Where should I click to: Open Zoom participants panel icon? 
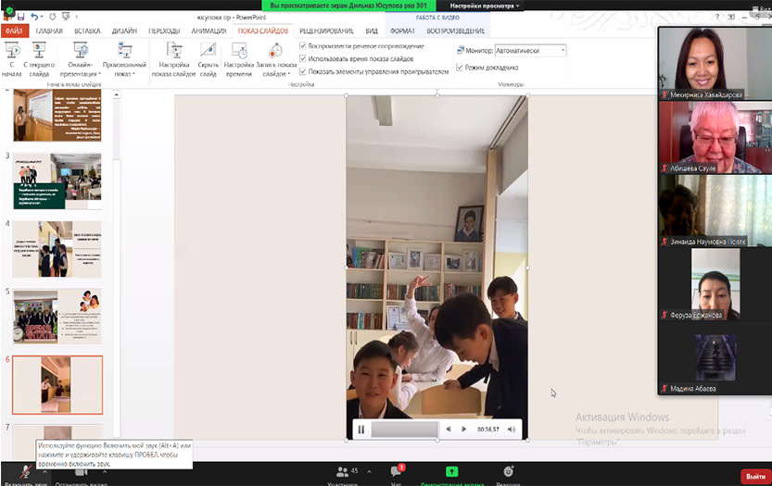point(343,471)
